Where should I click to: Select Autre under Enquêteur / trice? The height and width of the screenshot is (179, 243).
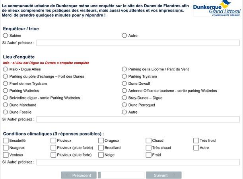[124, 36]
